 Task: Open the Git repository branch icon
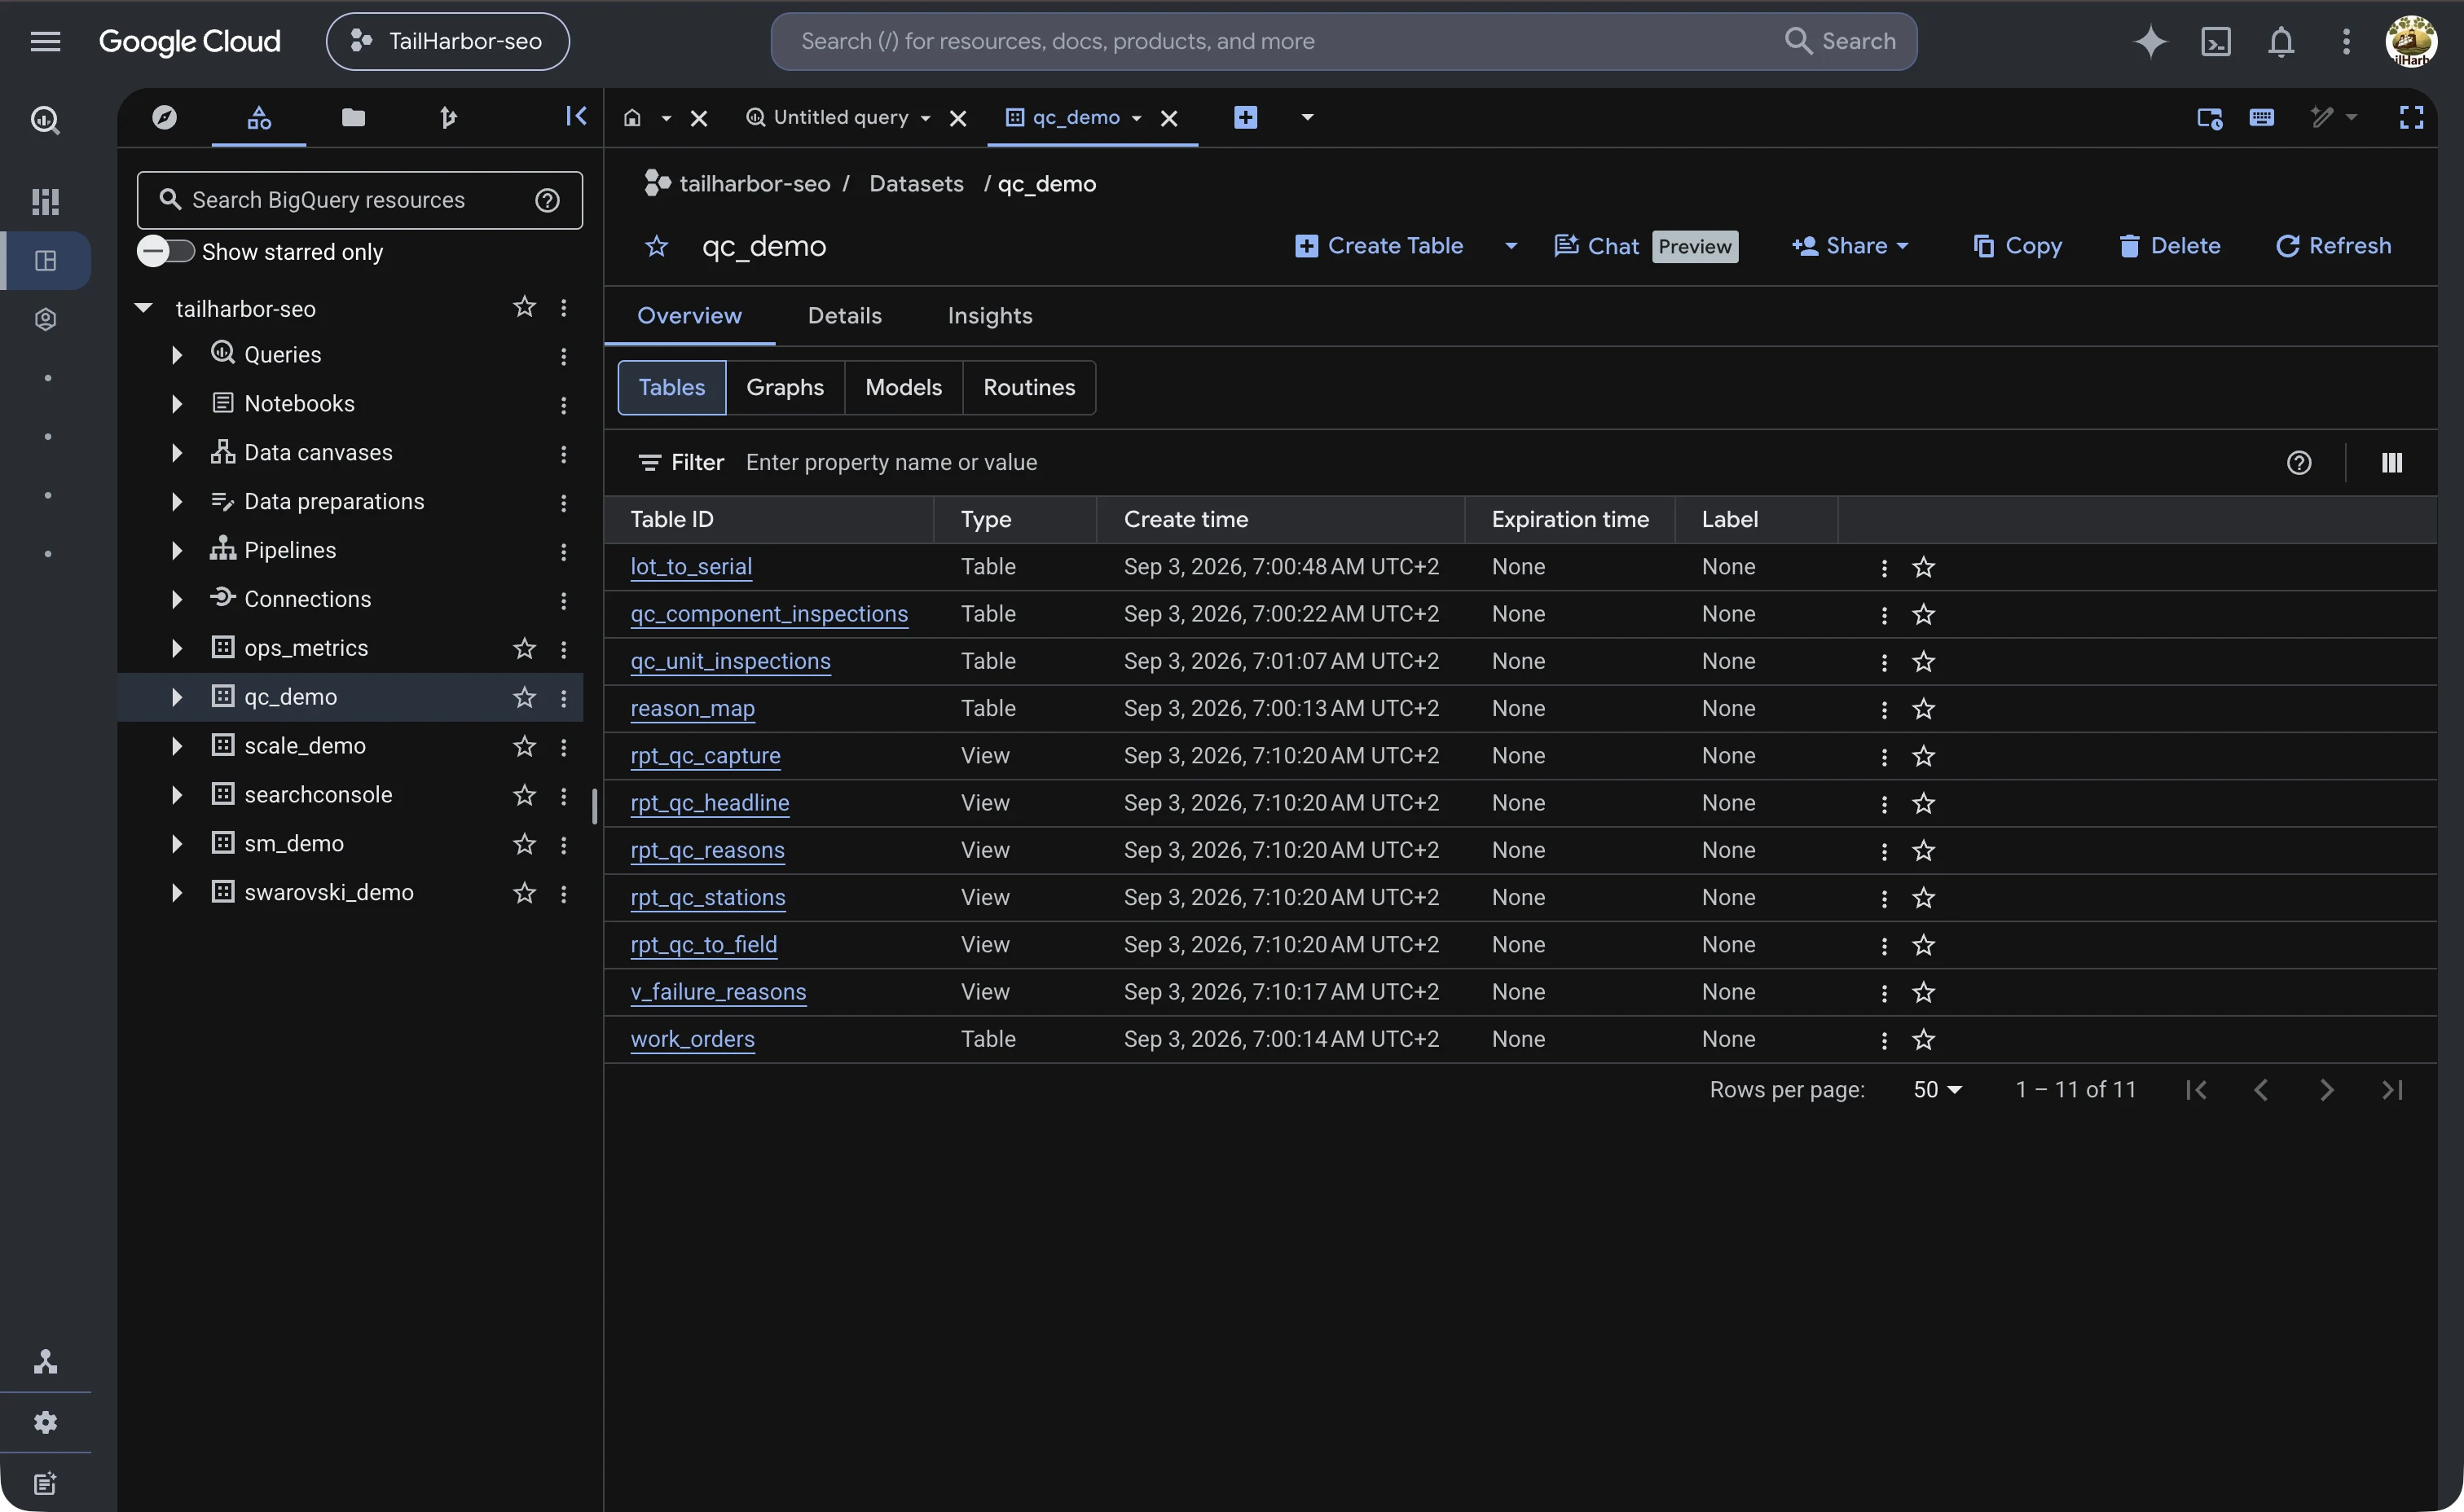pos(448,117)
